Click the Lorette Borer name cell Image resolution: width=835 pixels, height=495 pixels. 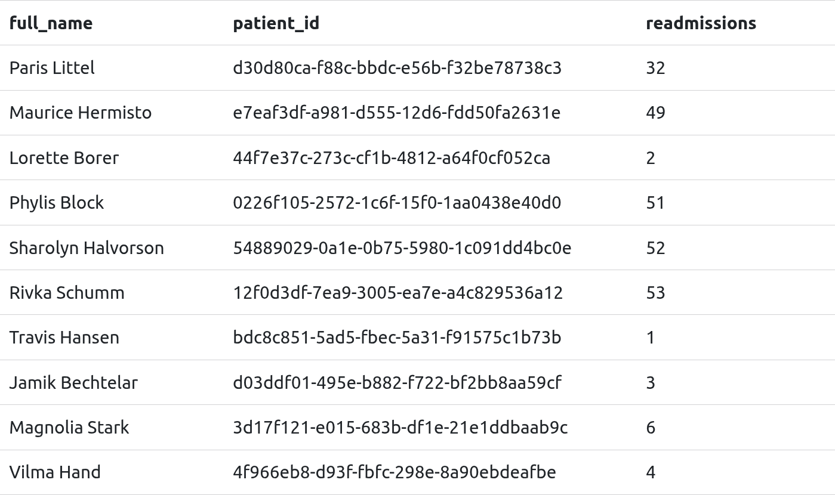point(64,158)
